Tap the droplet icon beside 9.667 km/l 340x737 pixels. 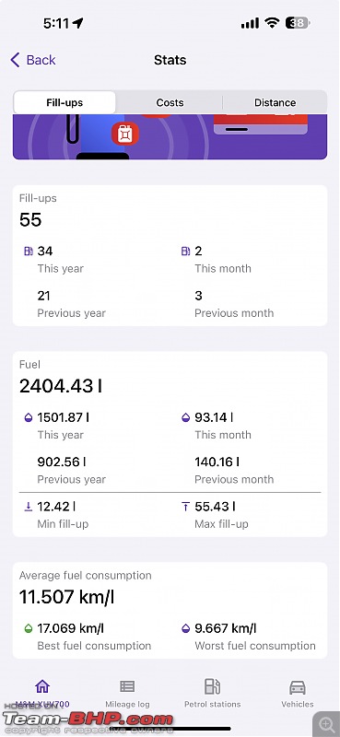[x=186, y=628]
